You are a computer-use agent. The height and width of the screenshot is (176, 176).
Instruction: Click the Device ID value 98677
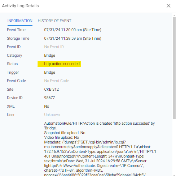pyautogui.click(x=49, y=98)
